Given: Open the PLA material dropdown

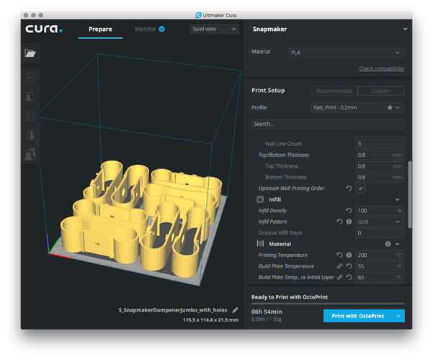Looking at the screenshot, I should pyautogui.click(x=347, y=53).
